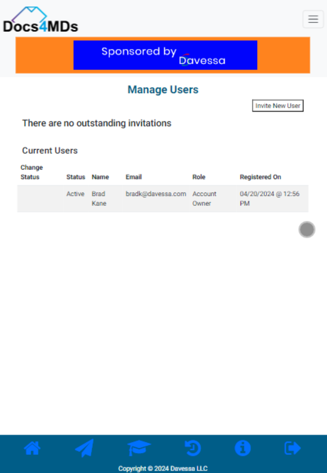The height and width of the screenshot is (473, 327).
Task: Select the paper plane send icon
Action: [x=85, y=448]
